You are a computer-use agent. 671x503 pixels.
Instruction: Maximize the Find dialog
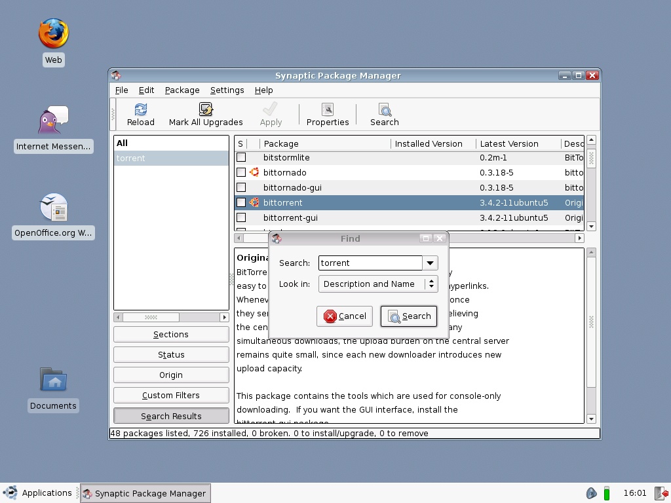tap(426, 238)
